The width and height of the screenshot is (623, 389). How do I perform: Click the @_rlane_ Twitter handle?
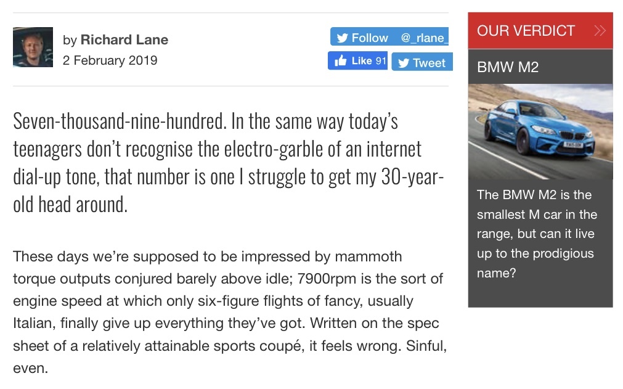(x=425, y=38)
